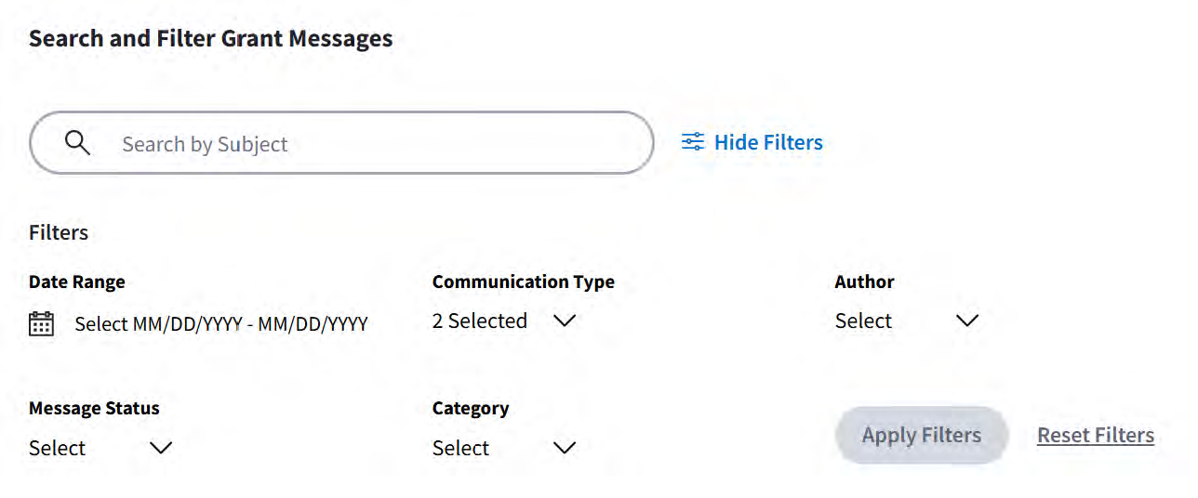Click the Author dropdown chevron arrow

(x=967, y=321)
